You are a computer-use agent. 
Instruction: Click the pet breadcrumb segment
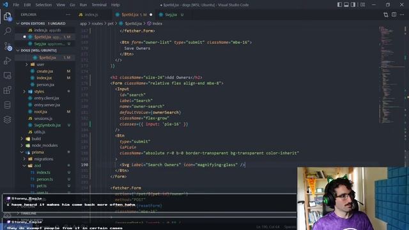point(111,24)
